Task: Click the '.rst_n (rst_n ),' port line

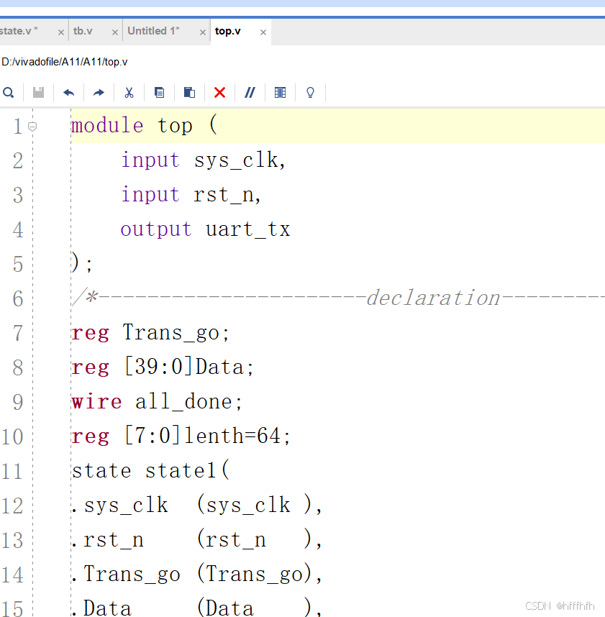Action: [x=197, y=539]
